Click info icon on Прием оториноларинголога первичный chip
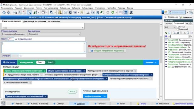The image size is (194, 109). tap(45, 71)
